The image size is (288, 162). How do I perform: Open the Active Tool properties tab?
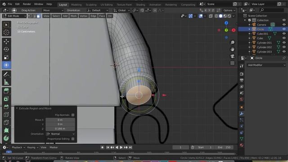242,66
